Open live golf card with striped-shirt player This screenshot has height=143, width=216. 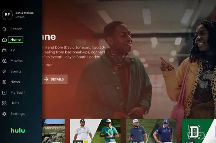pyautogui.click(x=95, y=131)
